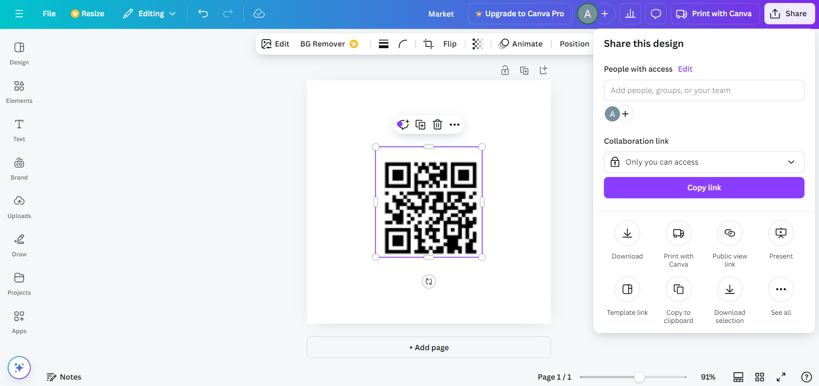Adjust the zoom slider handle
Viewport: 819px width, 386px height.
point(639,377)
